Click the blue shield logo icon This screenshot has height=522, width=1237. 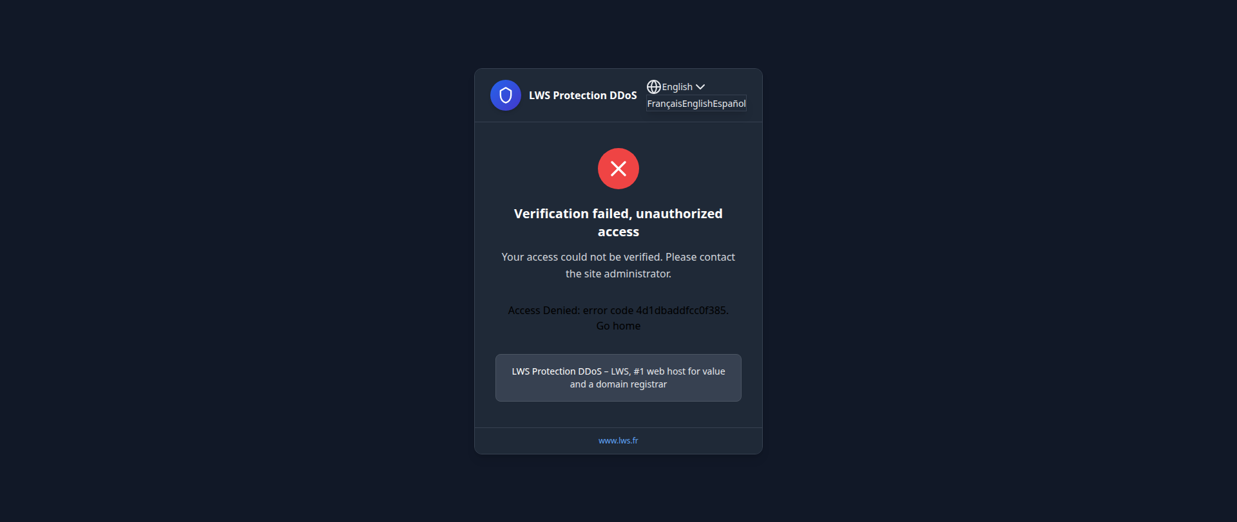pos(506,95)
